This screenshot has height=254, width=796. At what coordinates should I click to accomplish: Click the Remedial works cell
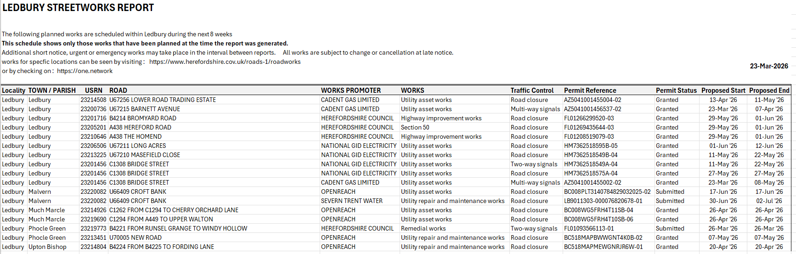[x=423, y=228]
